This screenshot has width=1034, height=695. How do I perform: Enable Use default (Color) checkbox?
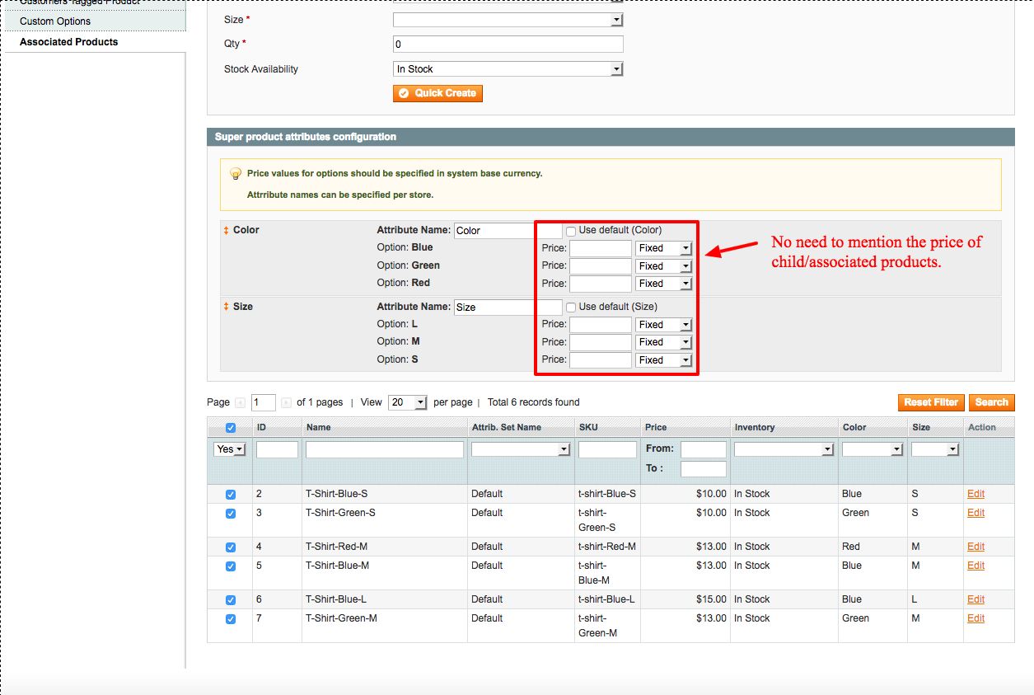coord(571,231)
